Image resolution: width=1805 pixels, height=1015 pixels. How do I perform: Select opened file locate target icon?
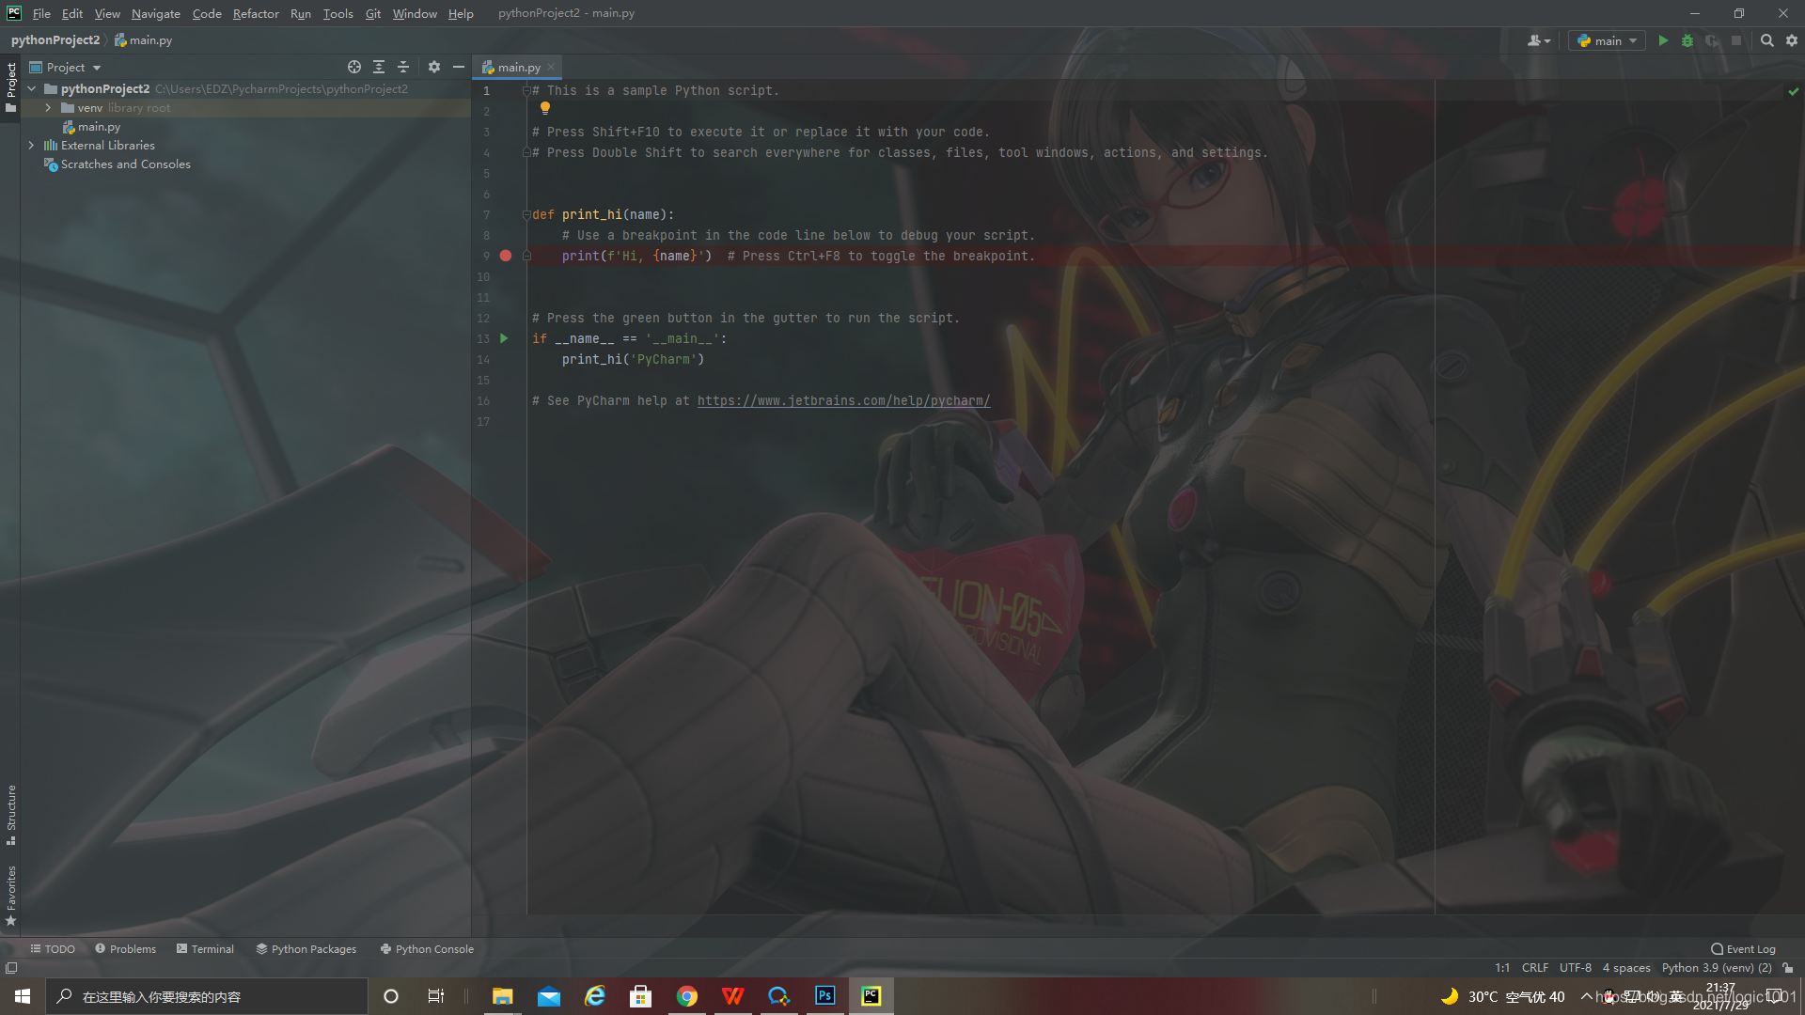click(354, 67)
